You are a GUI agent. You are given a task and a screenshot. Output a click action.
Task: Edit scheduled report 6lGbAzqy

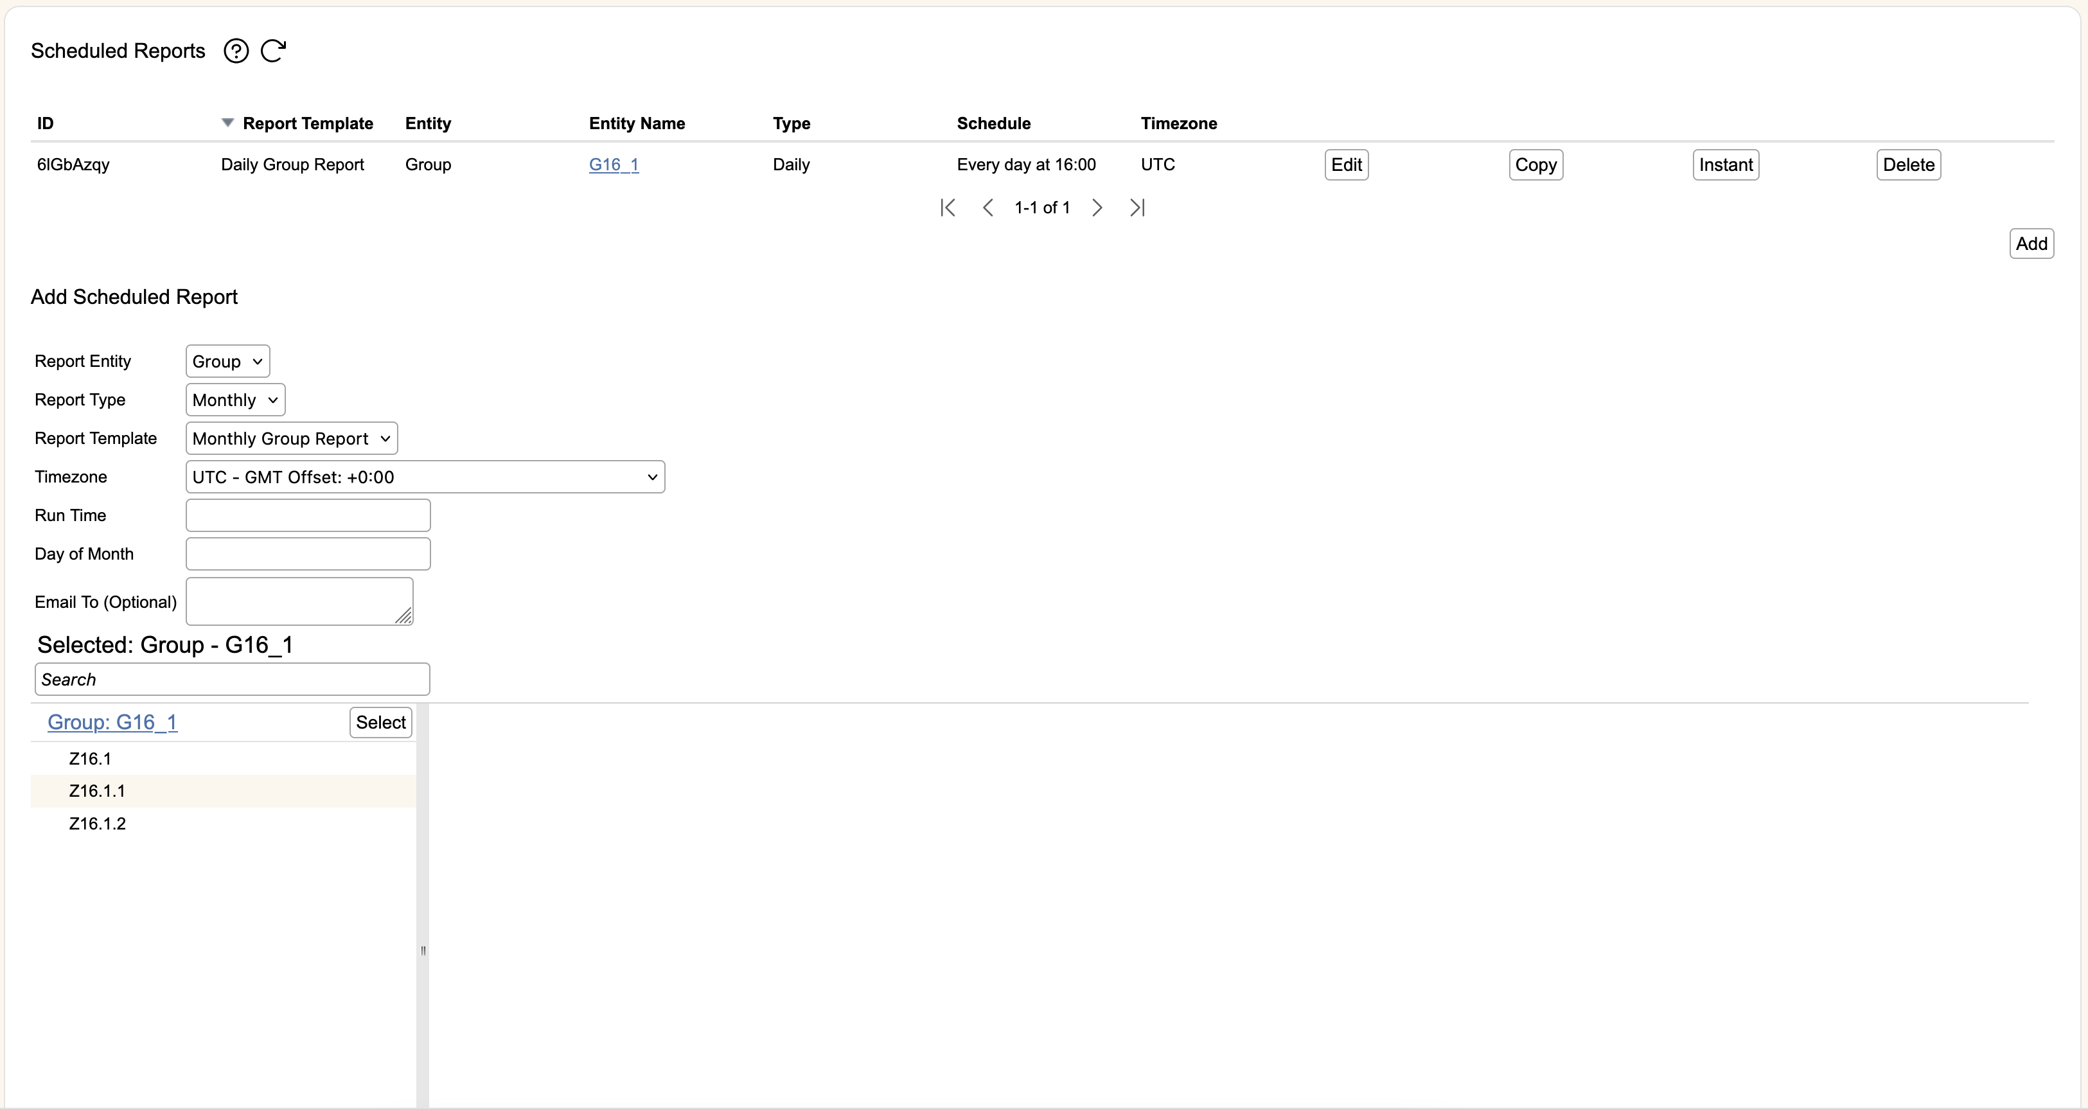coord(1347,164)
